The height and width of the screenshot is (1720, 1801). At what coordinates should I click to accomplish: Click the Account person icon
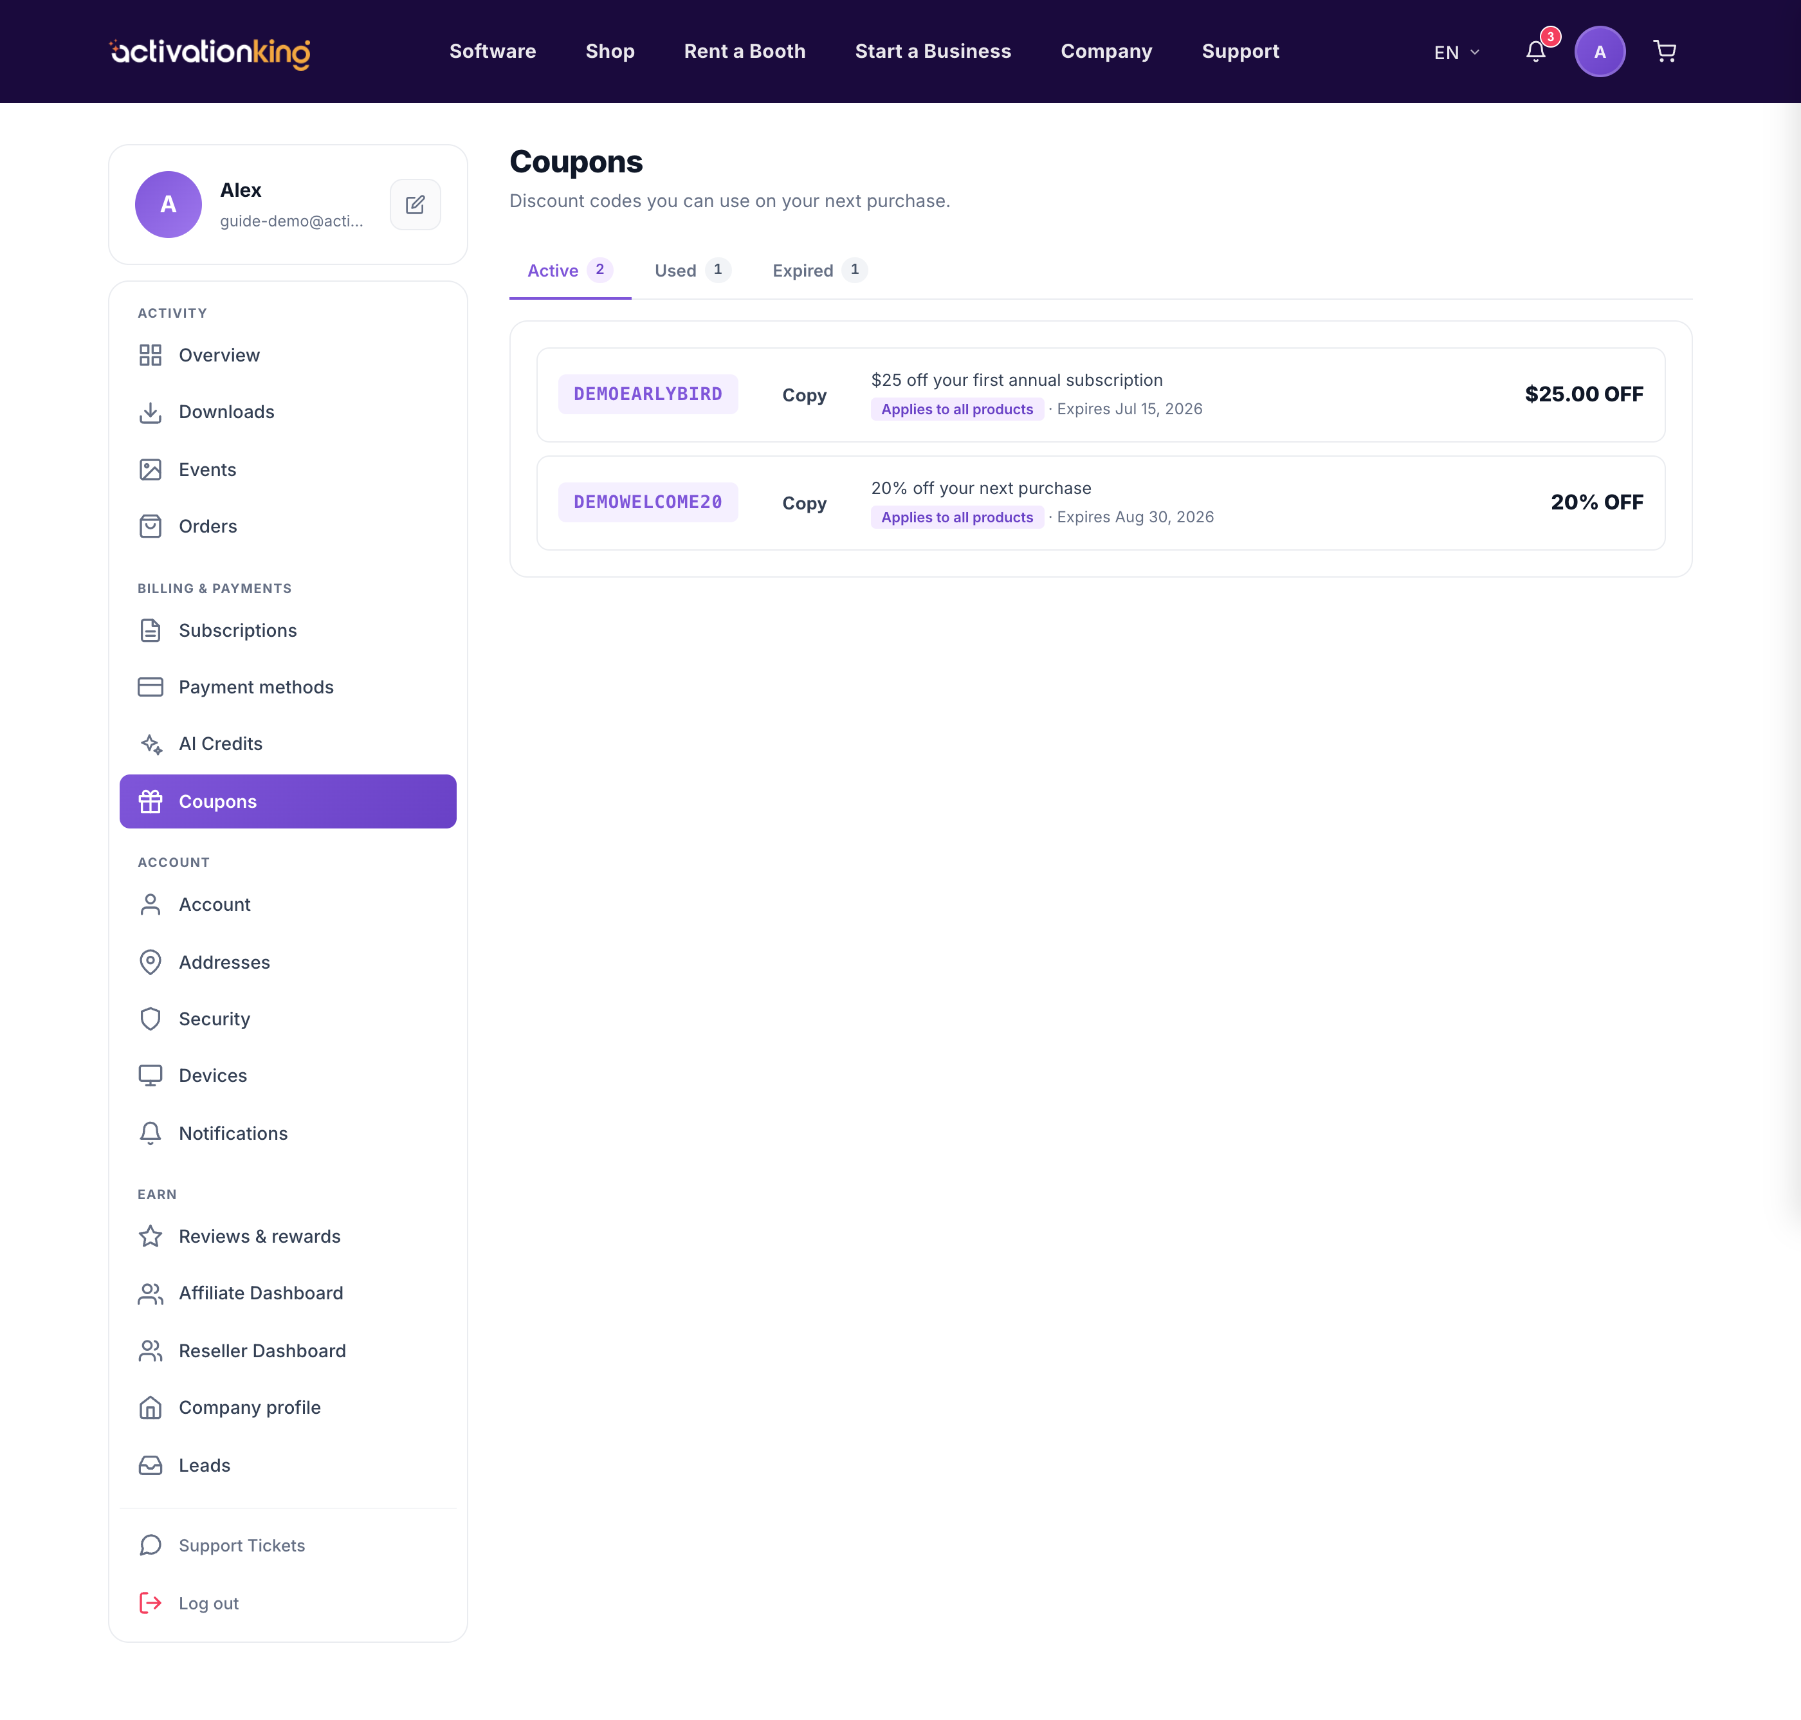pos(151,904)
